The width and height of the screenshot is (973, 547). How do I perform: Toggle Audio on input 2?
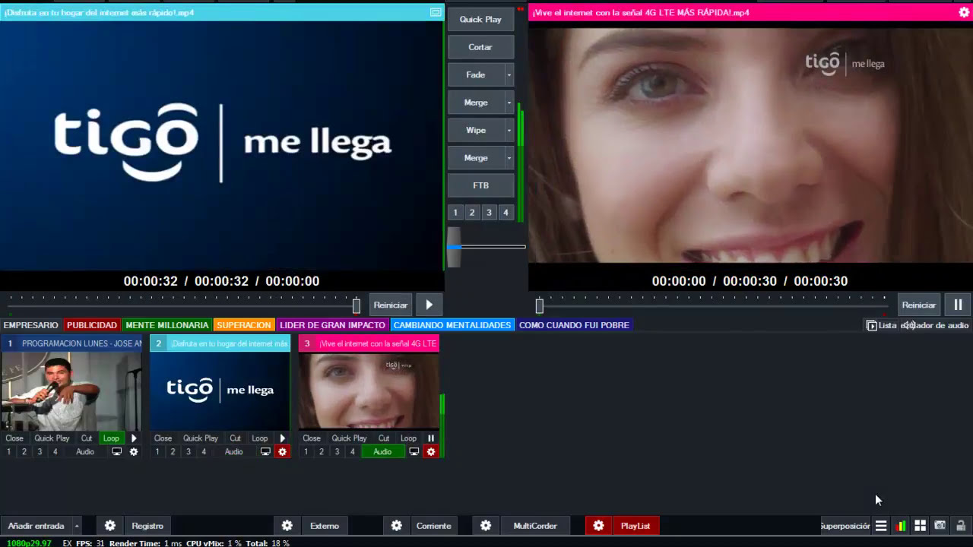(x=233, y=451)
